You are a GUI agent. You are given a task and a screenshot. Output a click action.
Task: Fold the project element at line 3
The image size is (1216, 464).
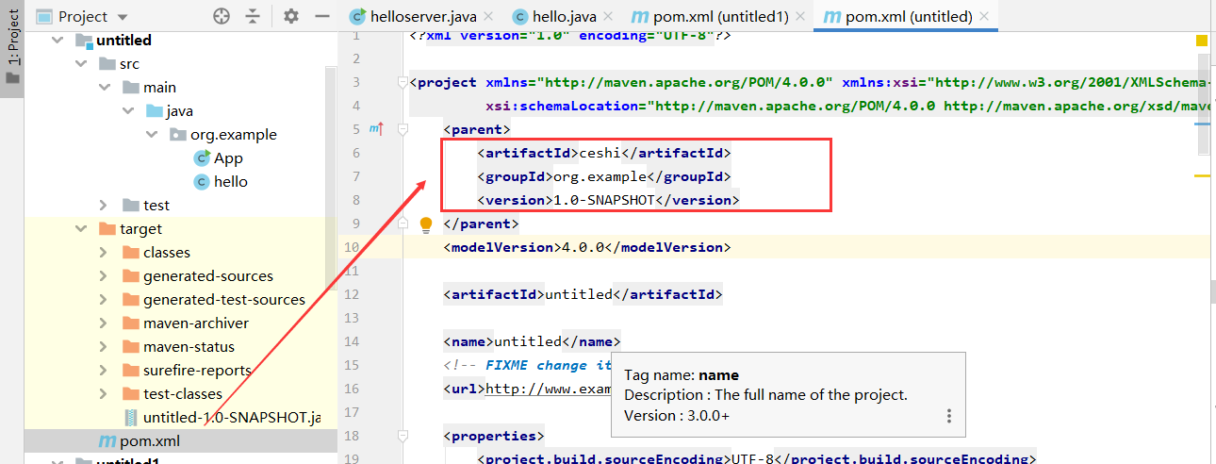pyautogui.click(x=403, y=82)
